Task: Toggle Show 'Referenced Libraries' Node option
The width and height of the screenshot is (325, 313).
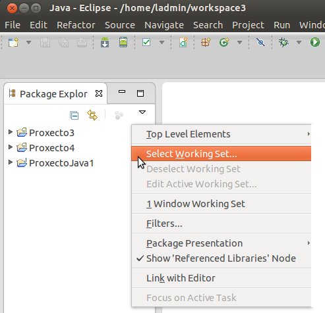Action: [x=222, y=258]
